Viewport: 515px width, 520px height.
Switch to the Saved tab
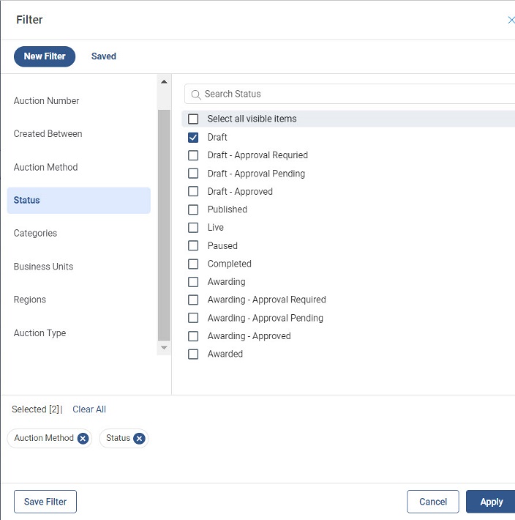click(103, 56)
